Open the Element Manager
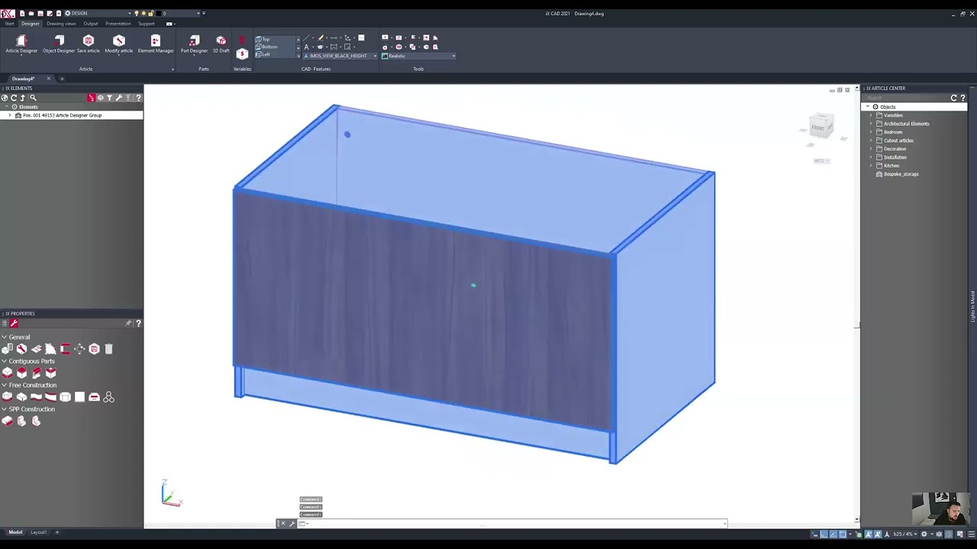 coord(156,44)
